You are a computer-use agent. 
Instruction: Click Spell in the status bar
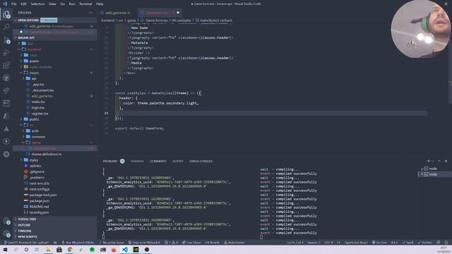click(x=408, y=243)
